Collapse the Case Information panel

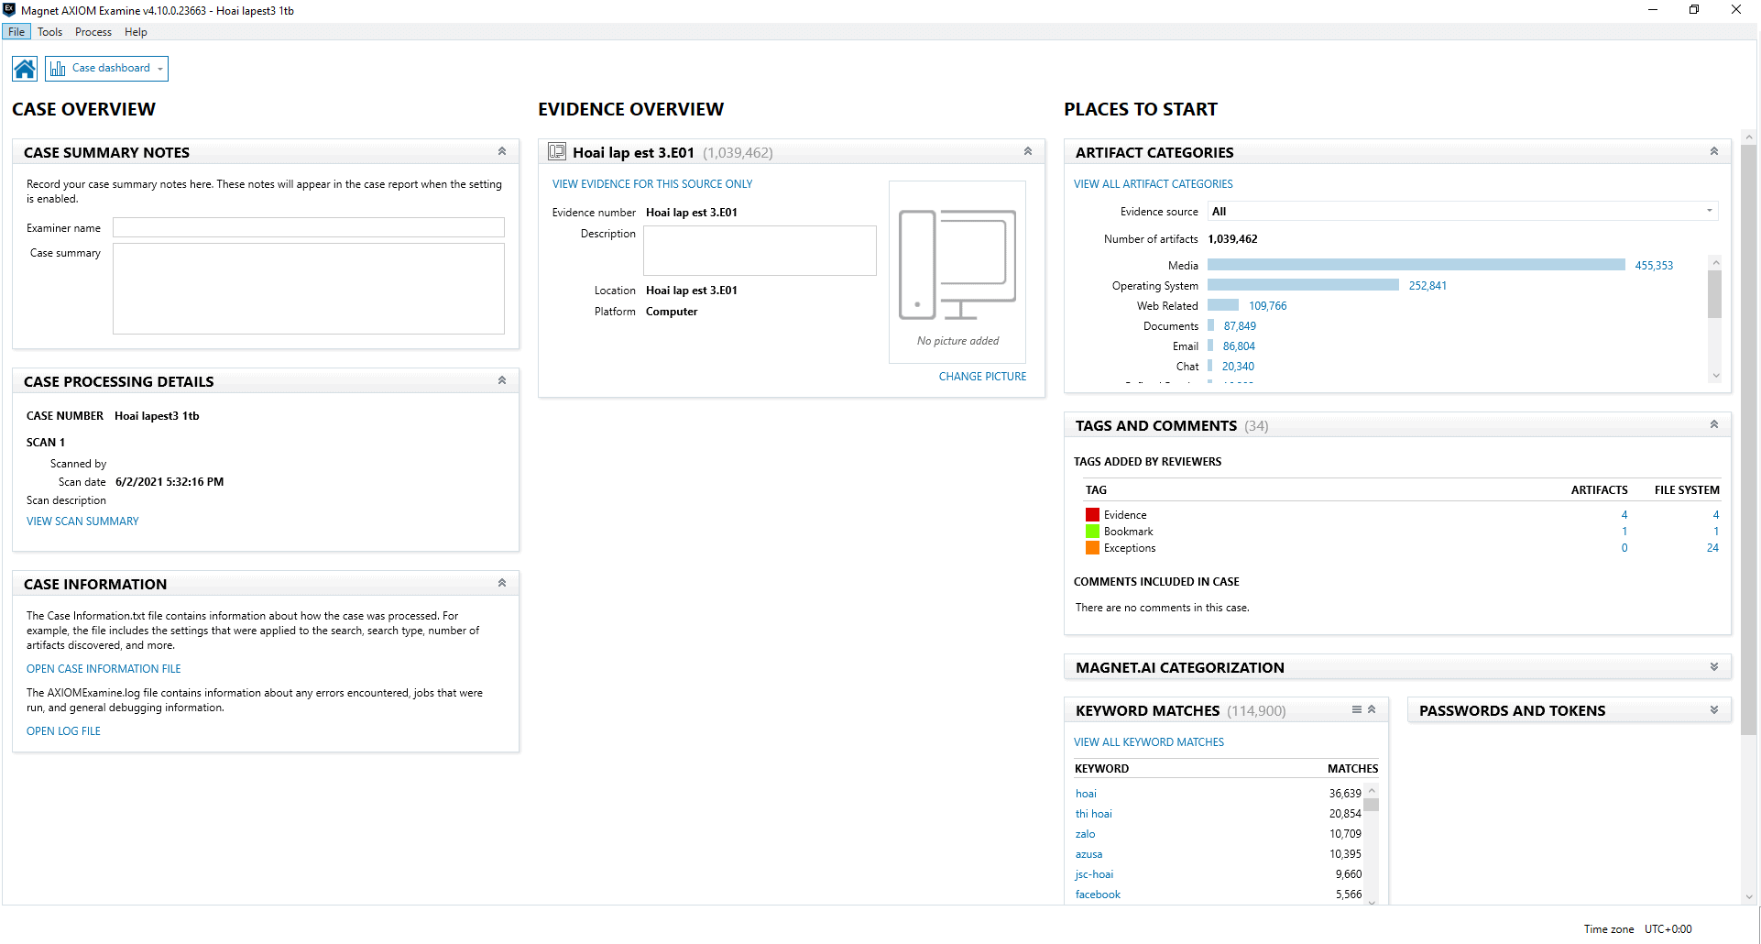(x=502, y=583)
